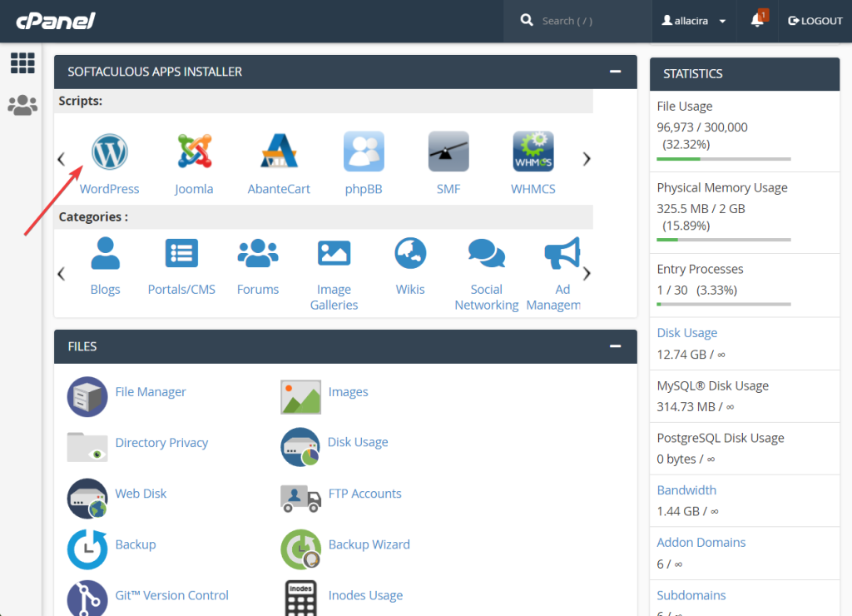Click the '314.73 MB / ∞' MySQL value
This screenshot has width=852, height=616.
pos(696,407)
